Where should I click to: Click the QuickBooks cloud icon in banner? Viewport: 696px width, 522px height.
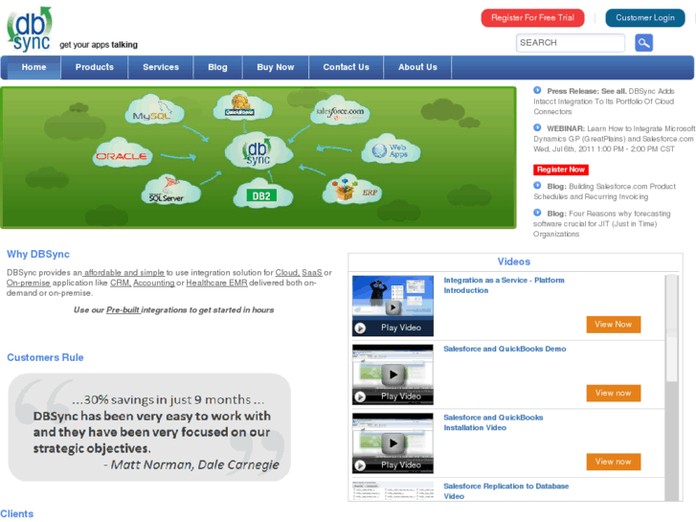[x=242, y=106]
